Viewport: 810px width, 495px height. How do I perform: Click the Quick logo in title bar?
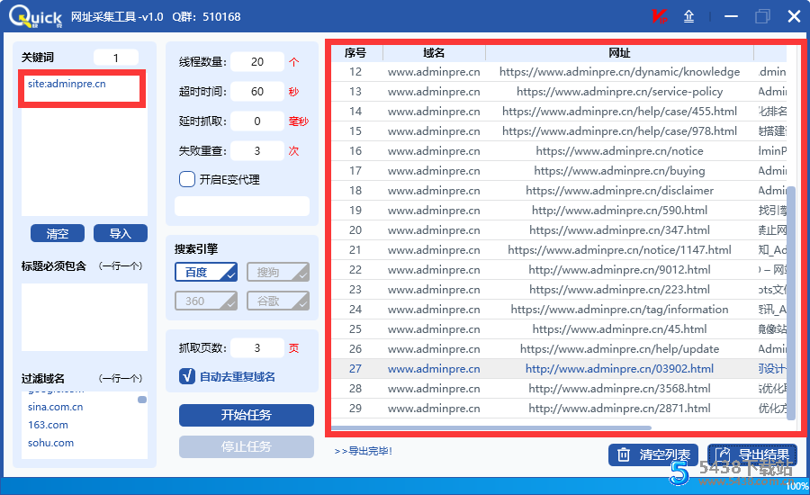35,16
